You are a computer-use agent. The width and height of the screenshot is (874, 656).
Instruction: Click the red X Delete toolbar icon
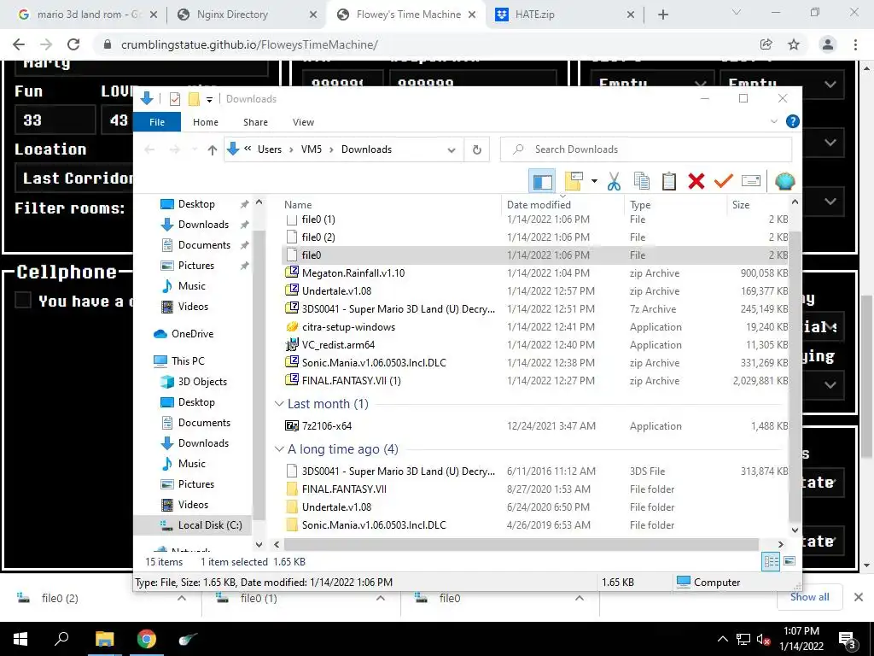696,181
